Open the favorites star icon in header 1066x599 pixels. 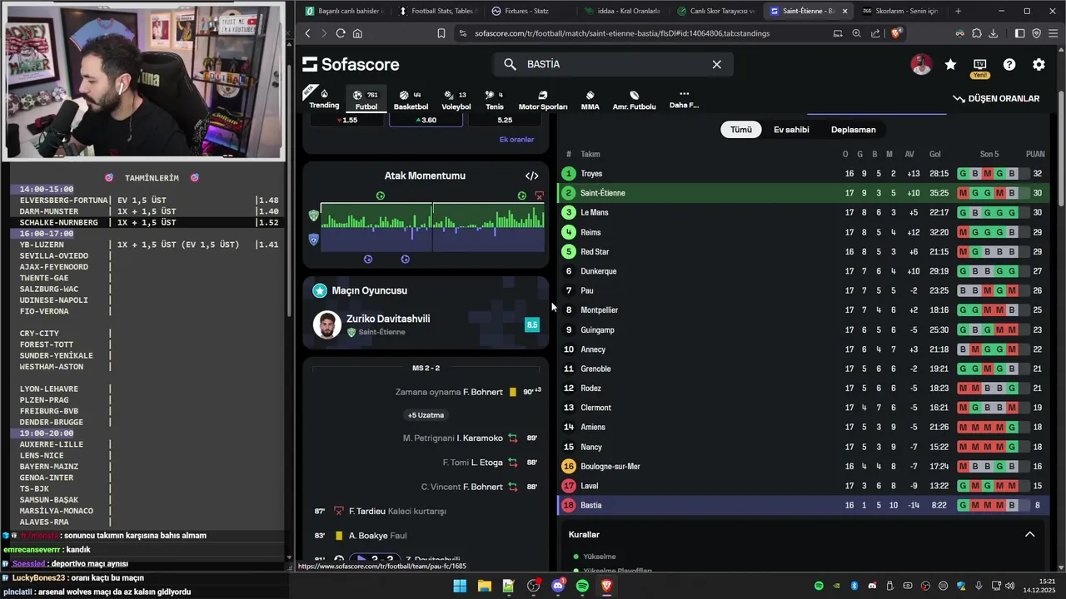pos(950,64)
